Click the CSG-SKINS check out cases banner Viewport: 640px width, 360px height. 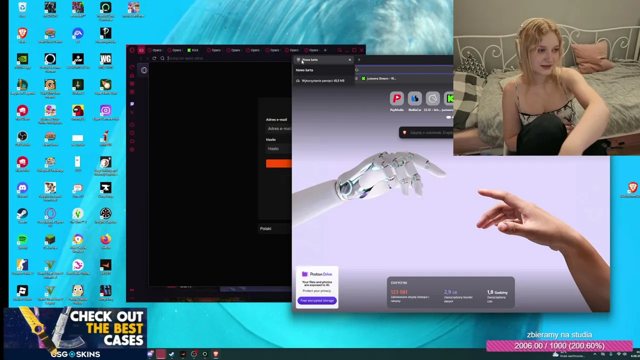point(75,334)
